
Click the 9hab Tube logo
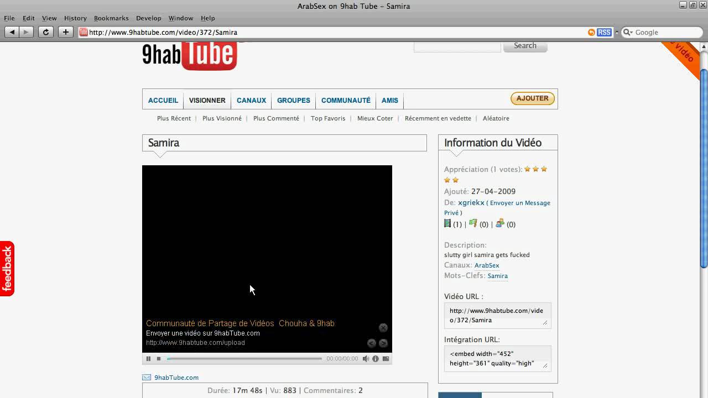[x=190, y=56]
